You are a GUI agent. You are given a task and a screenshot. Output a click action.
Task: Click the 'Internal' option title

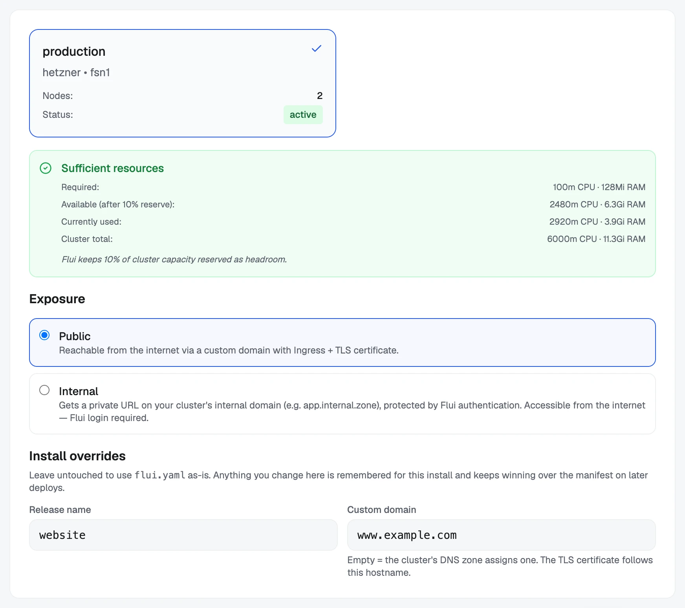click(79, 391)
